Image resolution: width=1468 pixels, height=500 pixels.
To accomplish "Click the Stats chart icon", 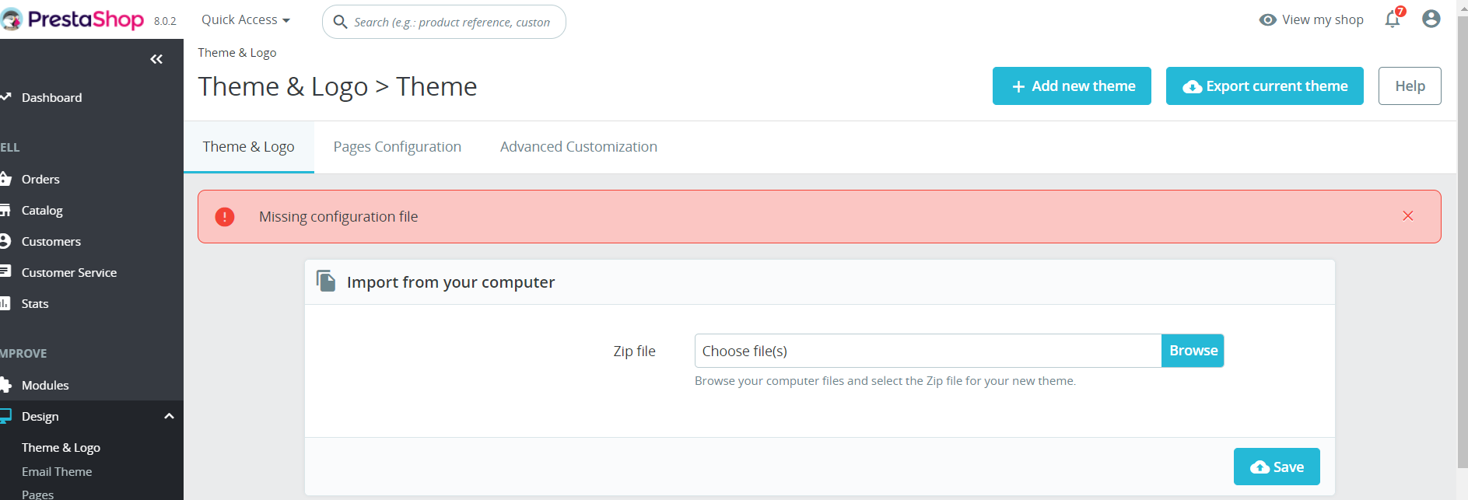I will [5, 303].
